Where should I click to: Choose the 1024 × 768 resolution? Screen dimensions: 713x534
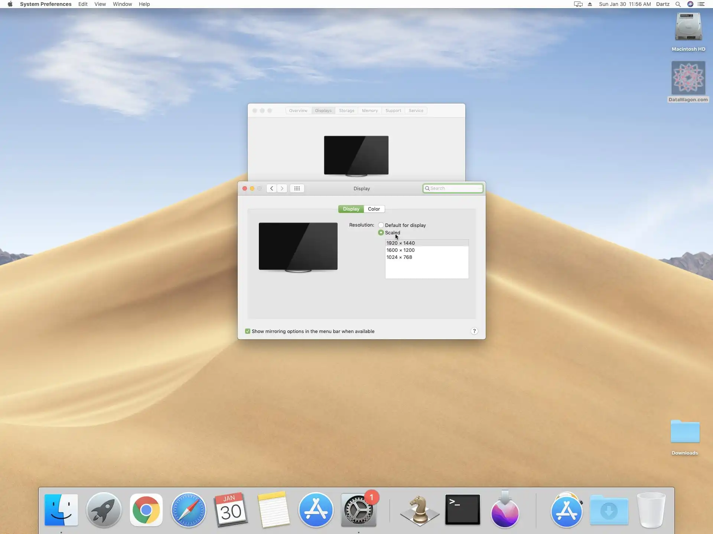tap(399, 257)
